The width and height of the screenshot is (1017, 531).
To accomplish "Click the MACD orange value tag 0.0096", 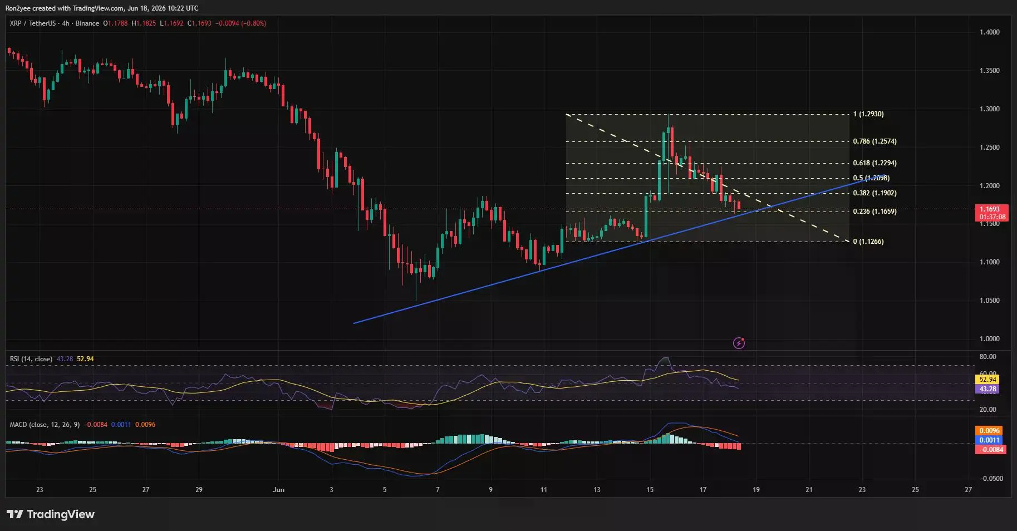I will coord(989,431).
